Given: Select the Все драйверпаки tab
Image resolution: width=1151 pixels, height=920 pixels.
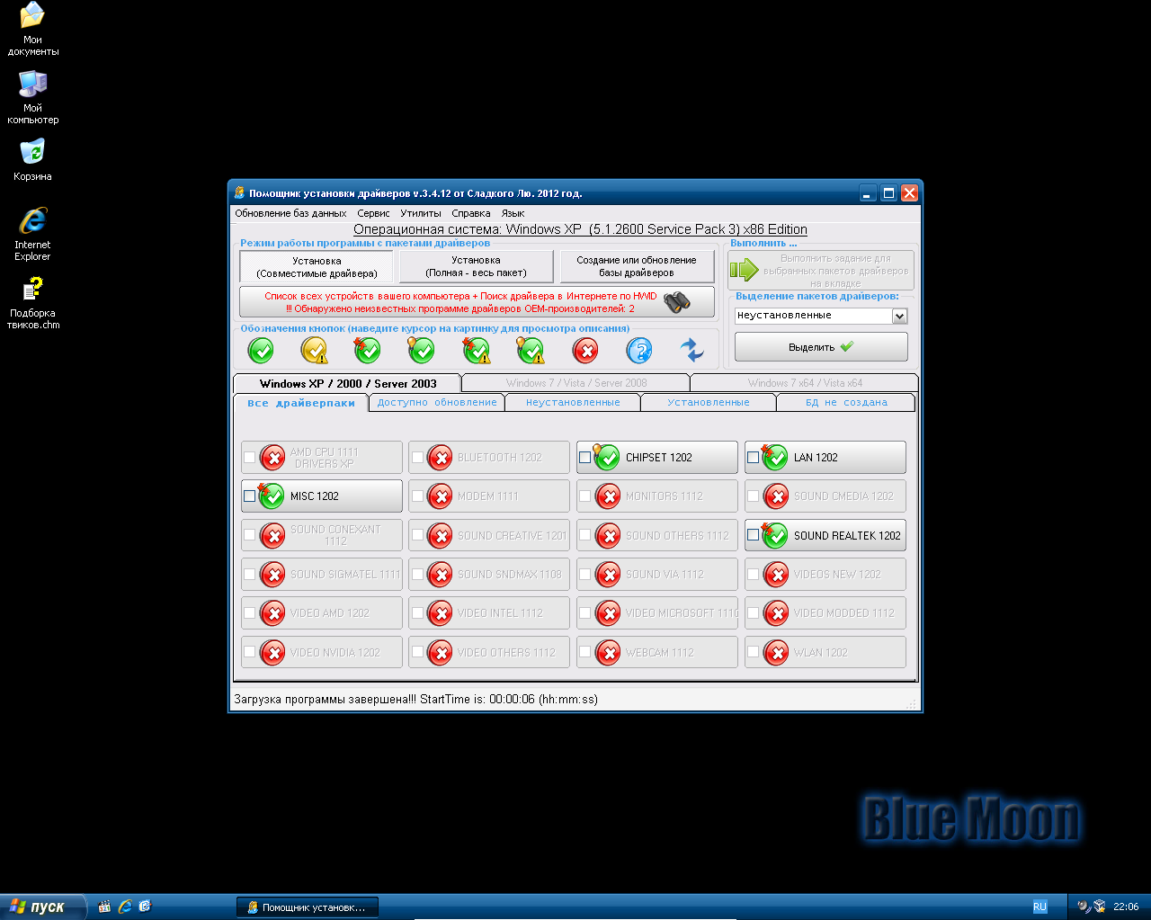Looking at the screenshot, I should (301, 403).
